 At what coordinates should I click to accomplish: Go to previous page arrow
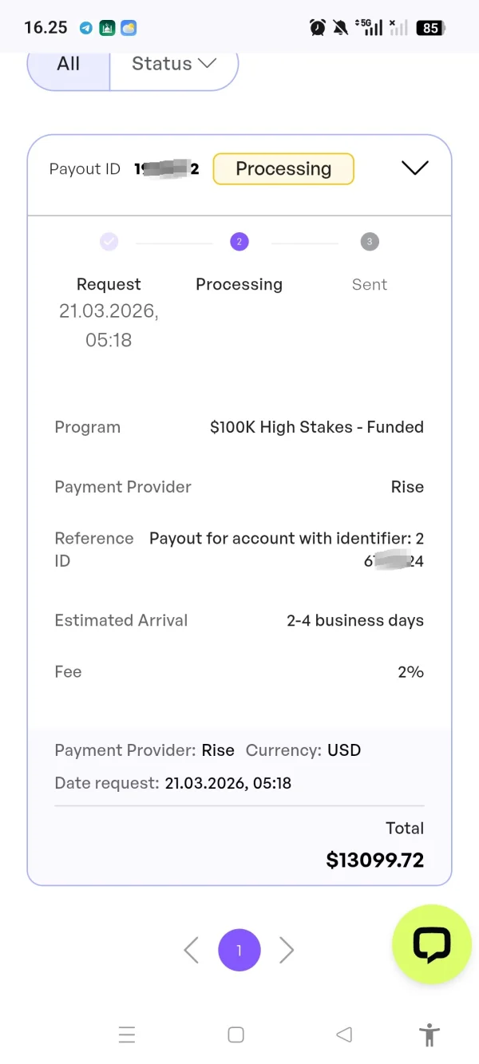pos(191,950)
